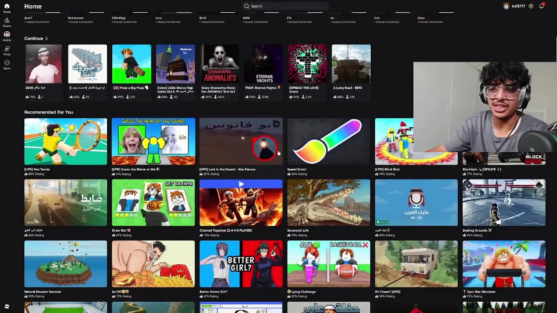Screen dimensions: 557x313
Task: Open the Lying Challenge thumbnail
Action: point(329,264)
